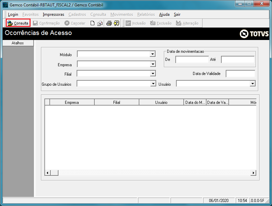Image resolution: width=272 pixels, height=206 pixels.
Task: Click the grid scroll right arrow
Action: click(253, 173)
